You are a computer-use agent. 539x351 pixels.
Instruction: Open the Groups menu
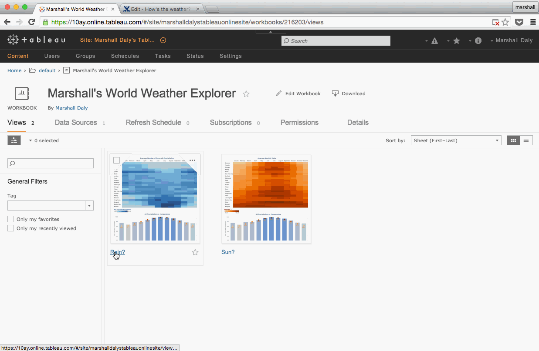85,56
